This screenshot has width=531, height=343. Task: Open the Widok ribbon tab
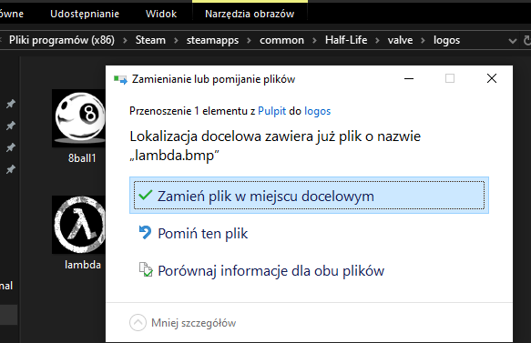[x=161, y=14]
